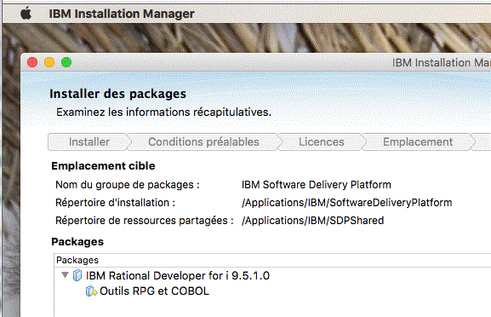
Task: Click the Outils RPG et COBOL feature icon
Action: pos(91,291)
